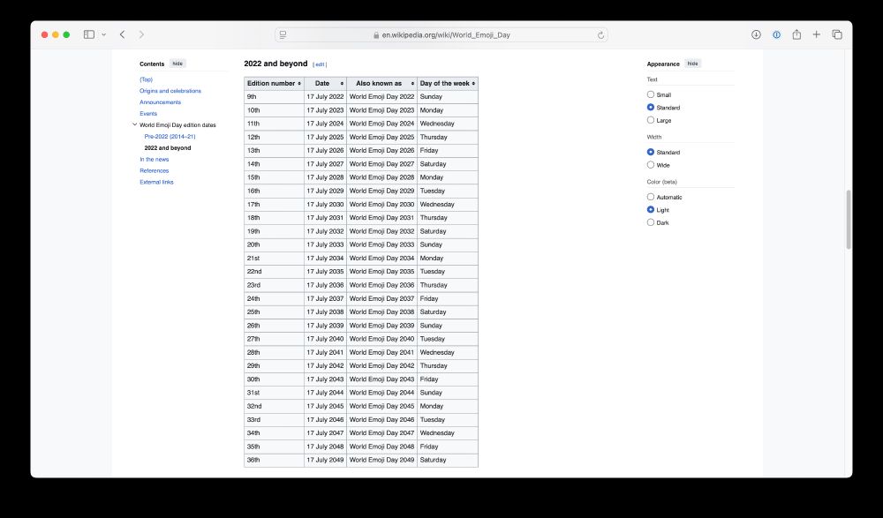883x518 pixels.
Task: Click the '36th' edition cell
Action: pos(275,460)
